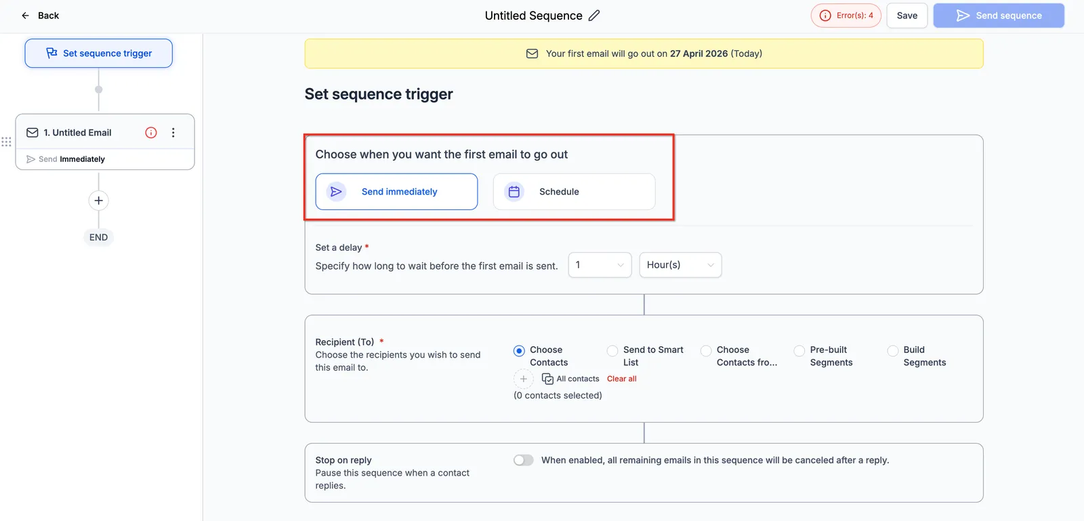Add a step with the plus circle
The image size is (1084, 521).
(99, 201)
